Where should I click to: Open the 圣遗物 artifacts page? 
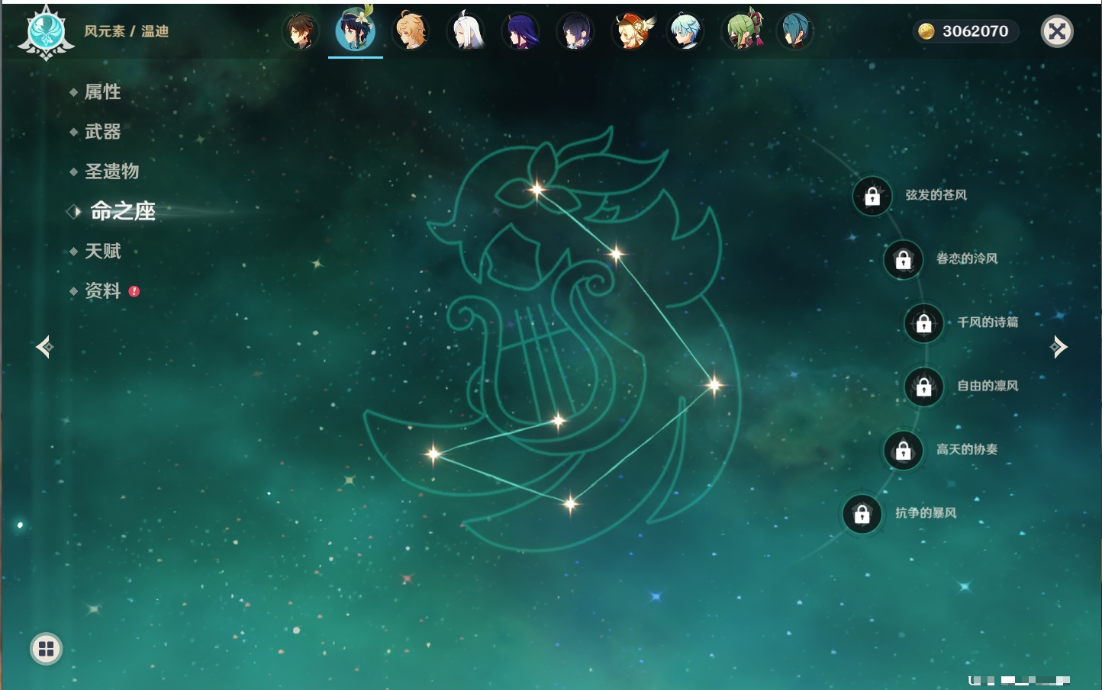111,172
